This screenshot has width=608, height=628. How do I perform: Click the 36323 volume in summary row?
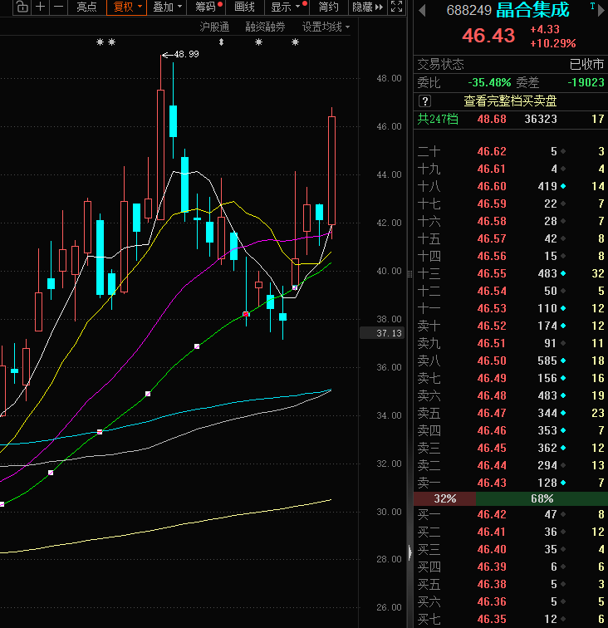[x=541, y=119]
